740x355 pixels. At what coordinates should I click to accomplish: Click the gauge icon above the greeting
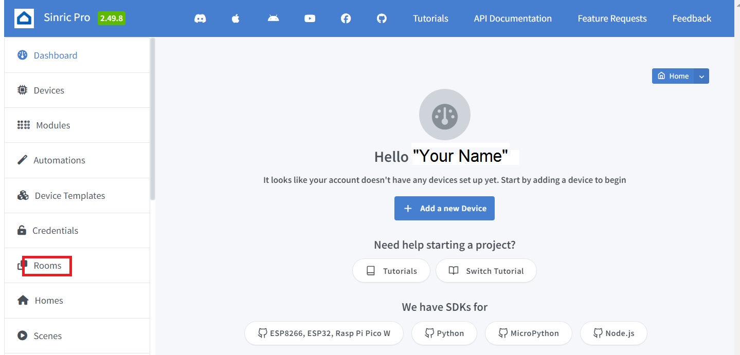[x=444, y=115]
